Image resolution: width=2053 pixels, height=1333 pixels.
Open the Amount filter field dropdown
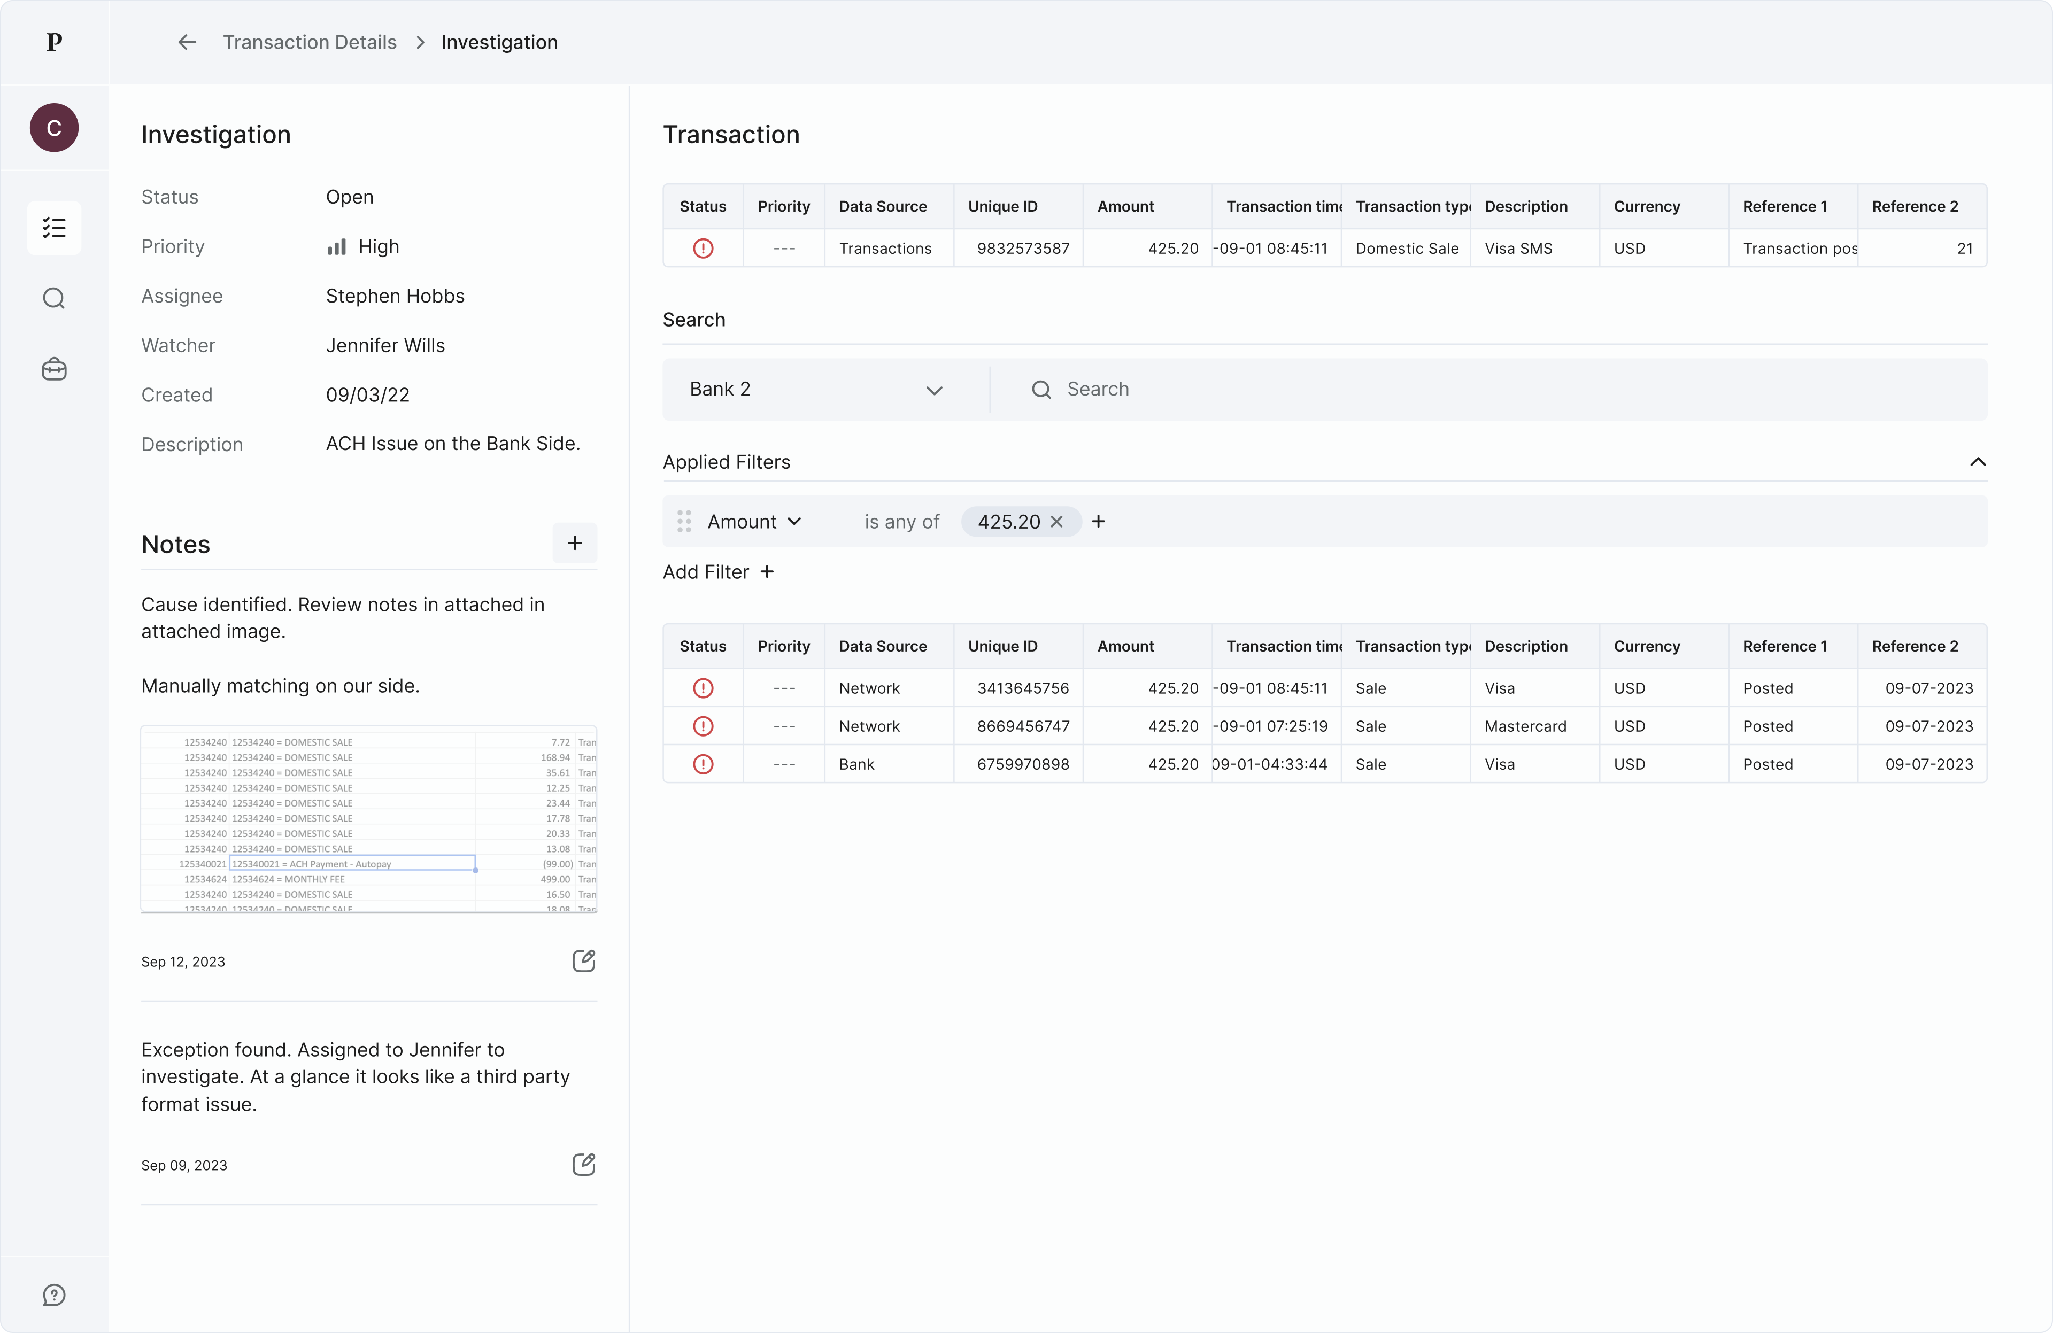(x=755, y=522)
